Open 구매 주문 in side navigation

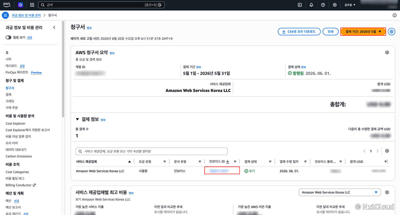12,108
